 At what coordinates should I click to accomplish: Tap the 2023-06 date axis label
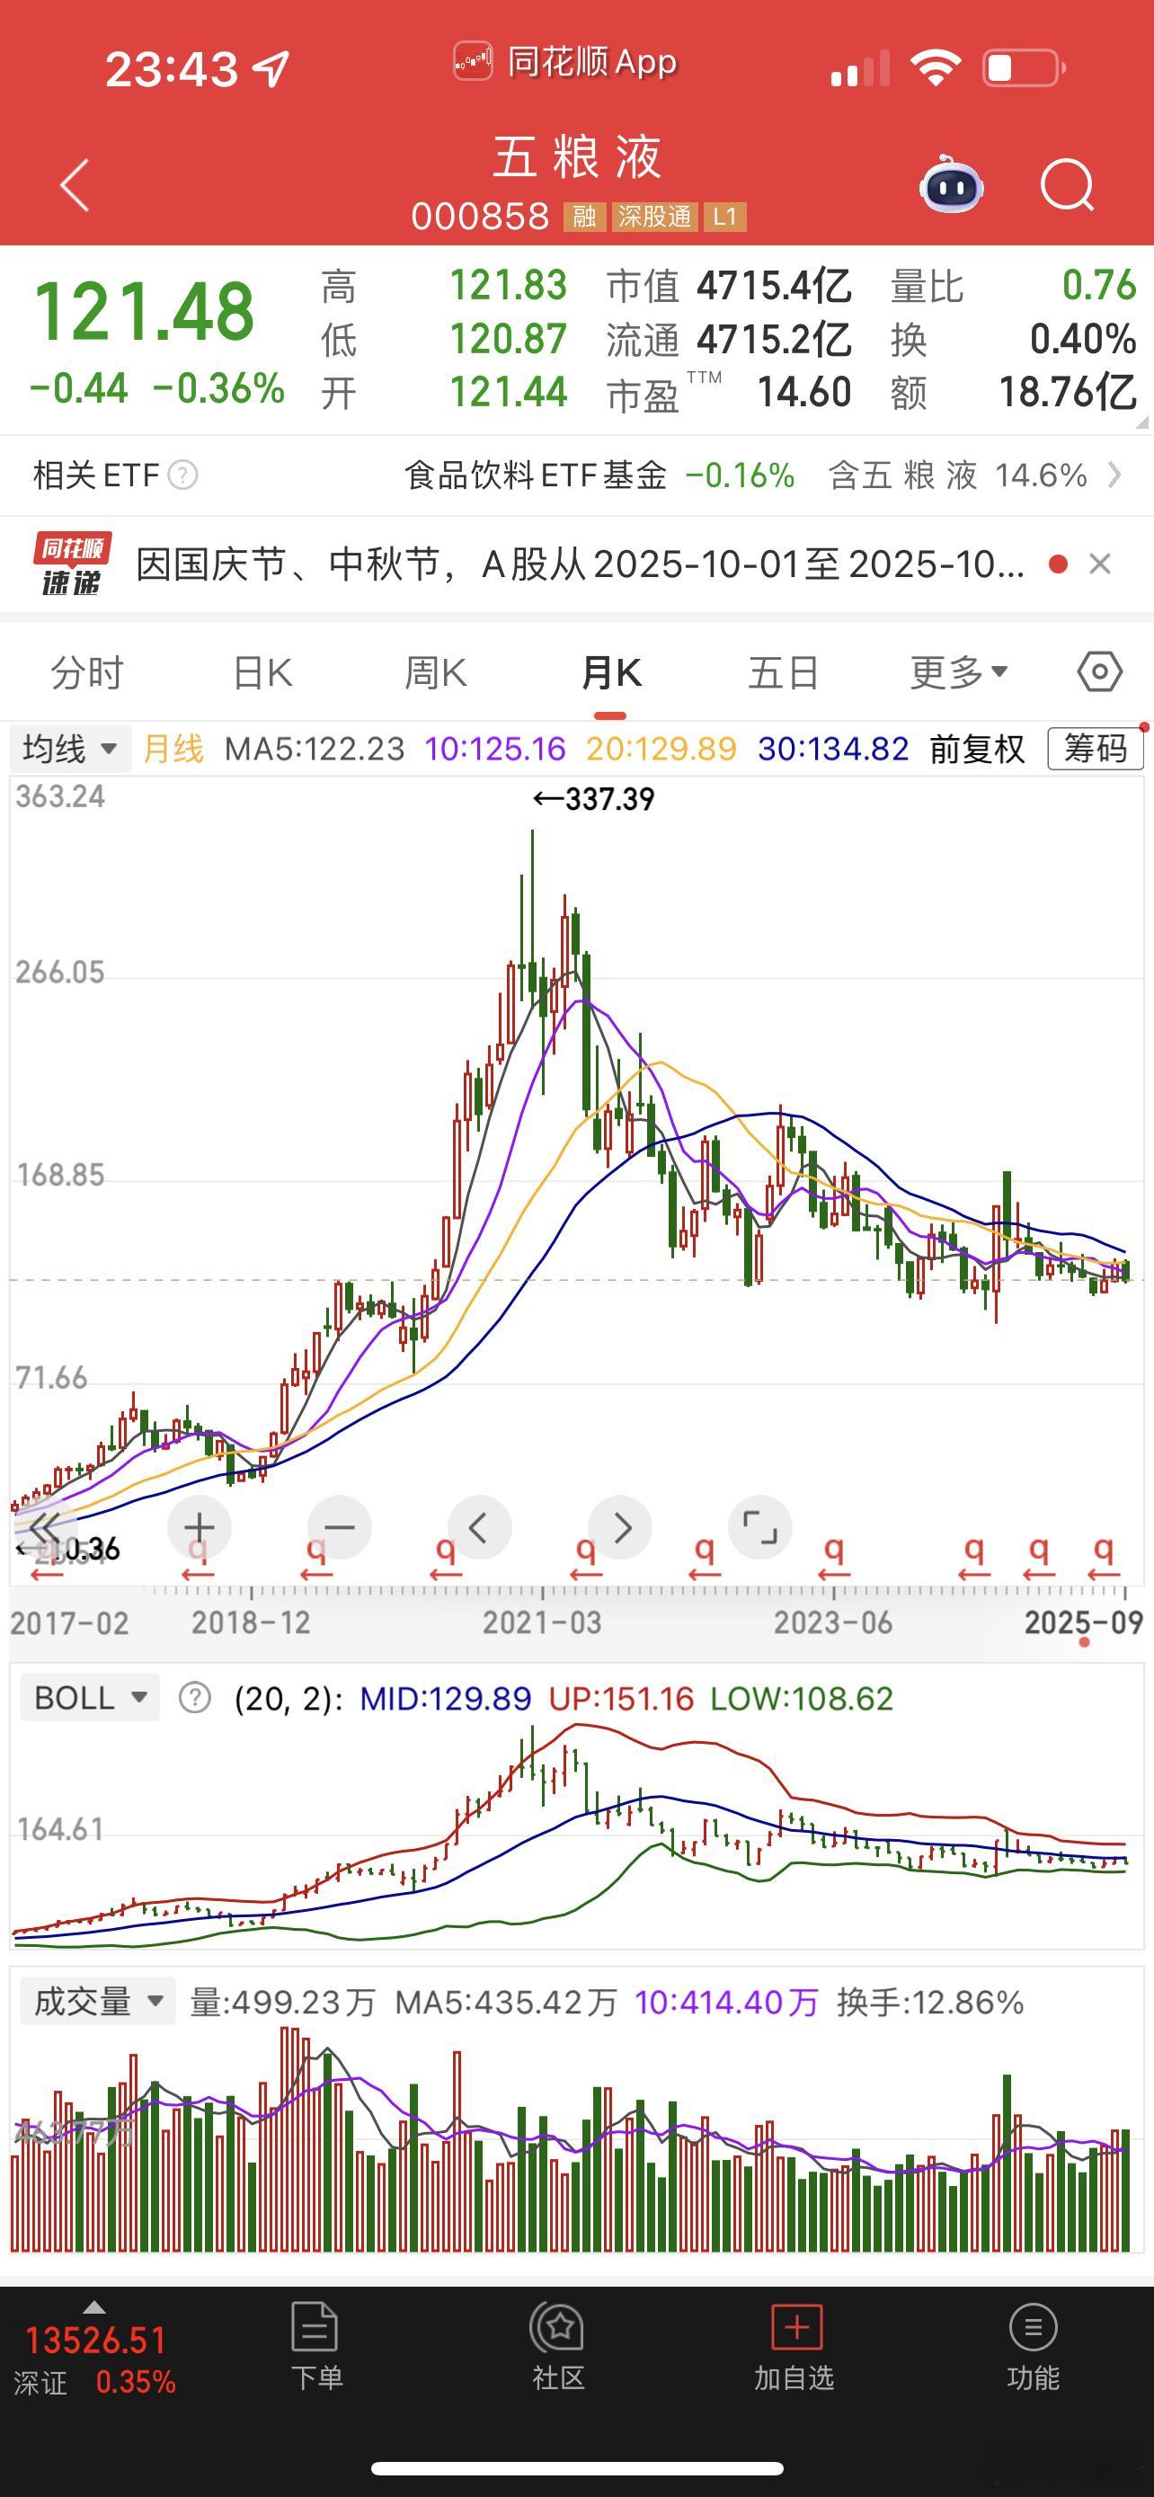[833, 1622]
